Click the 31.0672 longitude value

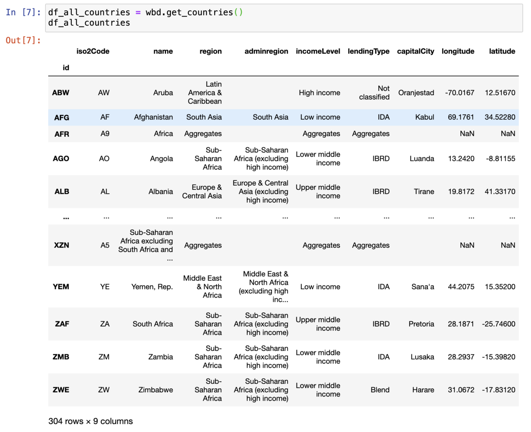coord(461,390)
